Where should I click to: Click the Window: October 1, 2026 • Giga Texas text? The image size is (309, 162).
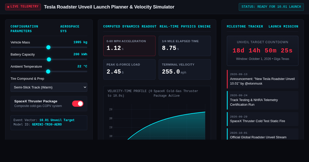pyautogui.click(x=263, y=59)
